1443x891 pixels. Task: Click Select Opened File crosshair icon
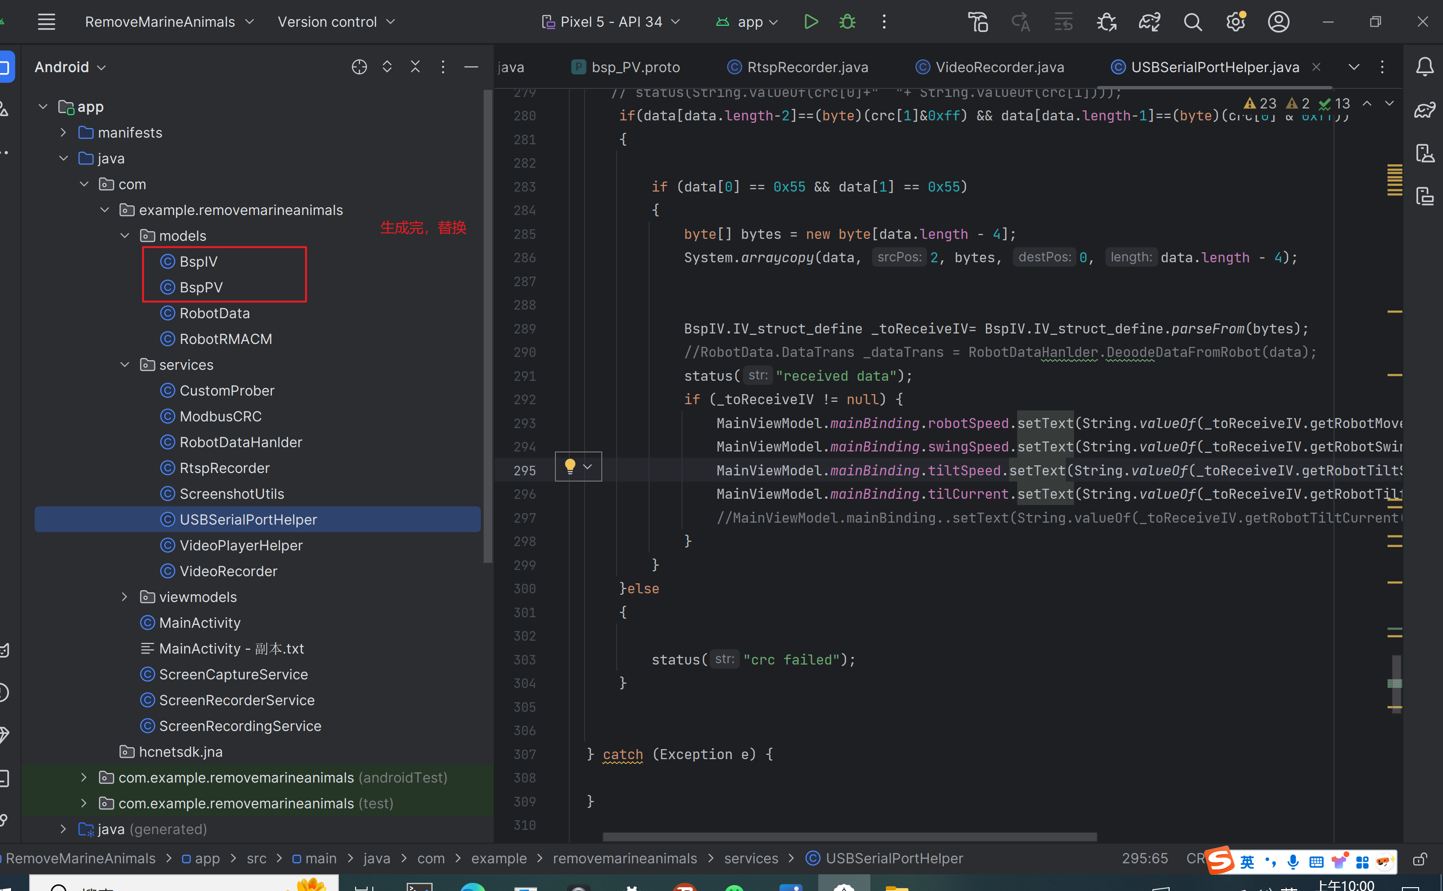[x=359, y=67]
